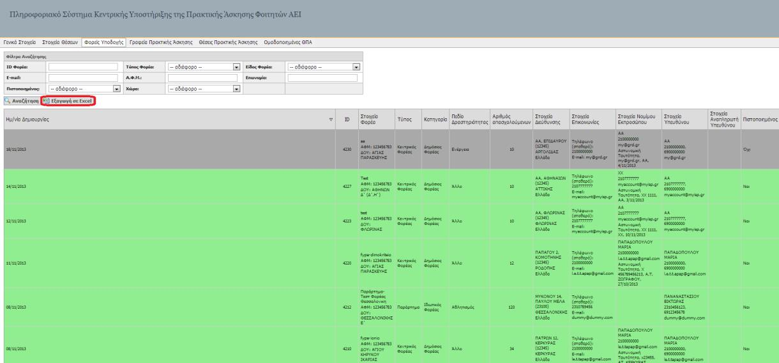The height and width of the screenshot is (363, 779).
Task: Select the date cell 11/11/2013
Action: coord(169,263)
